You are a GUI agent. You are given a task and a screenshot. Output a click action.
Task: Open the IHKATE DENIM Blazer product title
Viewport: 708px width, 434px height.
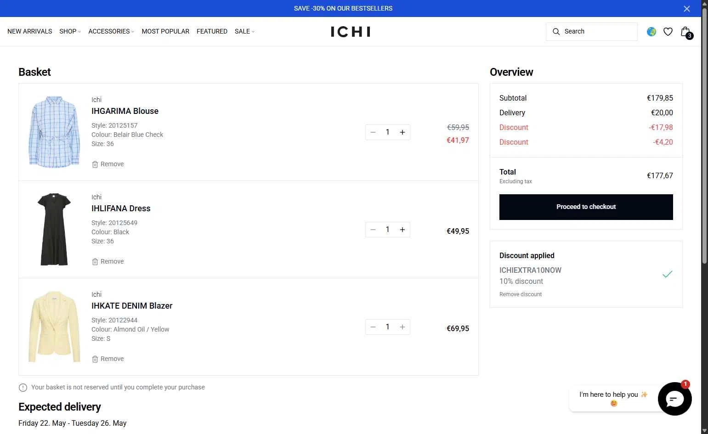pos(132,306)
